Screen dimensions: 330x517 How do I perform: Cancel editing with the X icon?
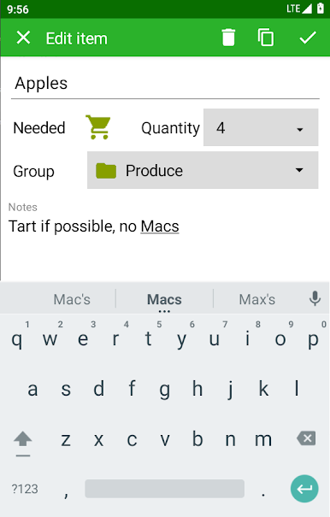[23, 38]
